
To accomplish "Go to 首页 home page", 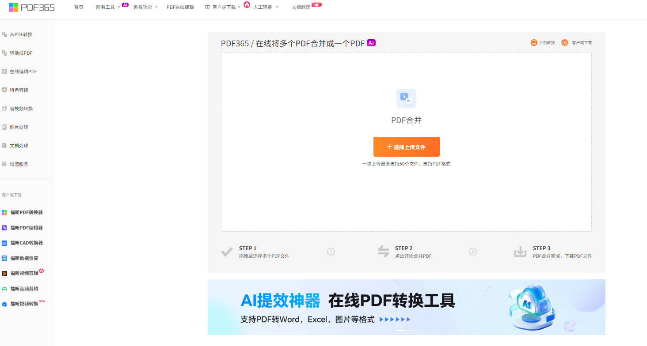I will tap(79, 7).
